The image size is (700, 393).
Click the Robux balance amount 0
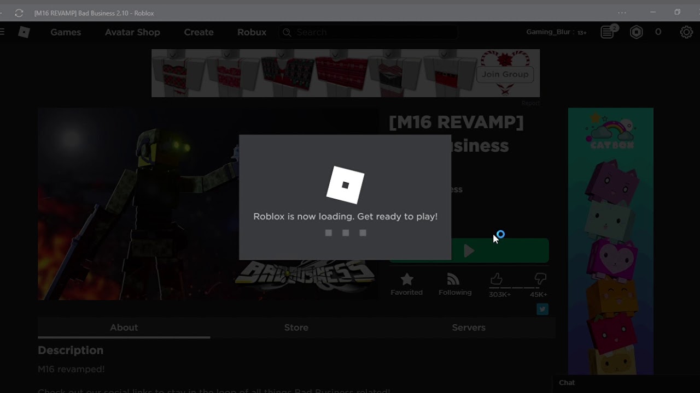(658, 32)
